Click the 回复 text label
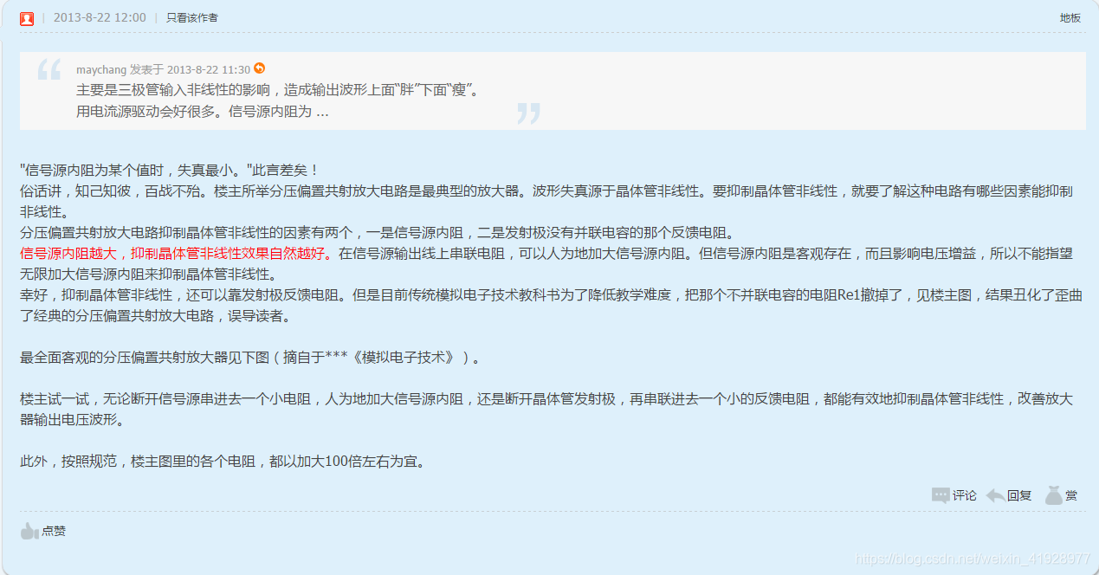1099x575 pixels. [x=1019, y=496]
